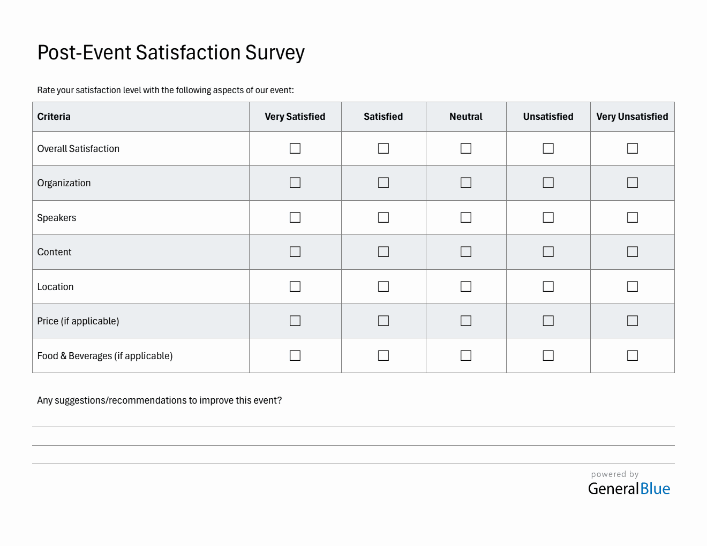Select Very Satisfied for Speakers
This screenshot has width=707, height=546.
tap(295, 217)
